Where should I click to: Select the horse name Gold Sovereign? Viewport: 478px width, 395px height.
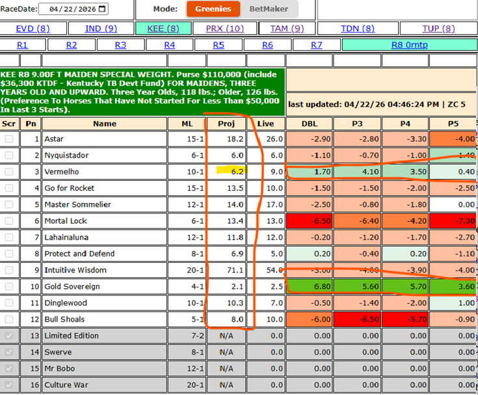tap(72, 287)
